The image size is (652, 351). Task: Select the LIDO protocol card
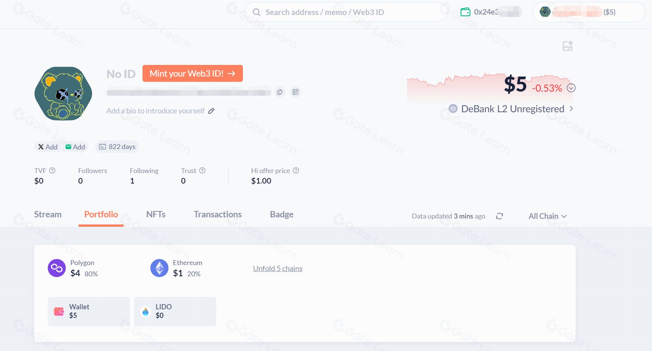tap(175, 311)
